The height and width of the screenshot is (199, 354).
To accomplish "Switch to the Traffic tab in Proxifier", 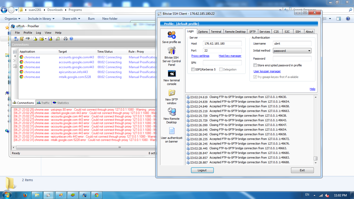I will click(x=43, y=103).
